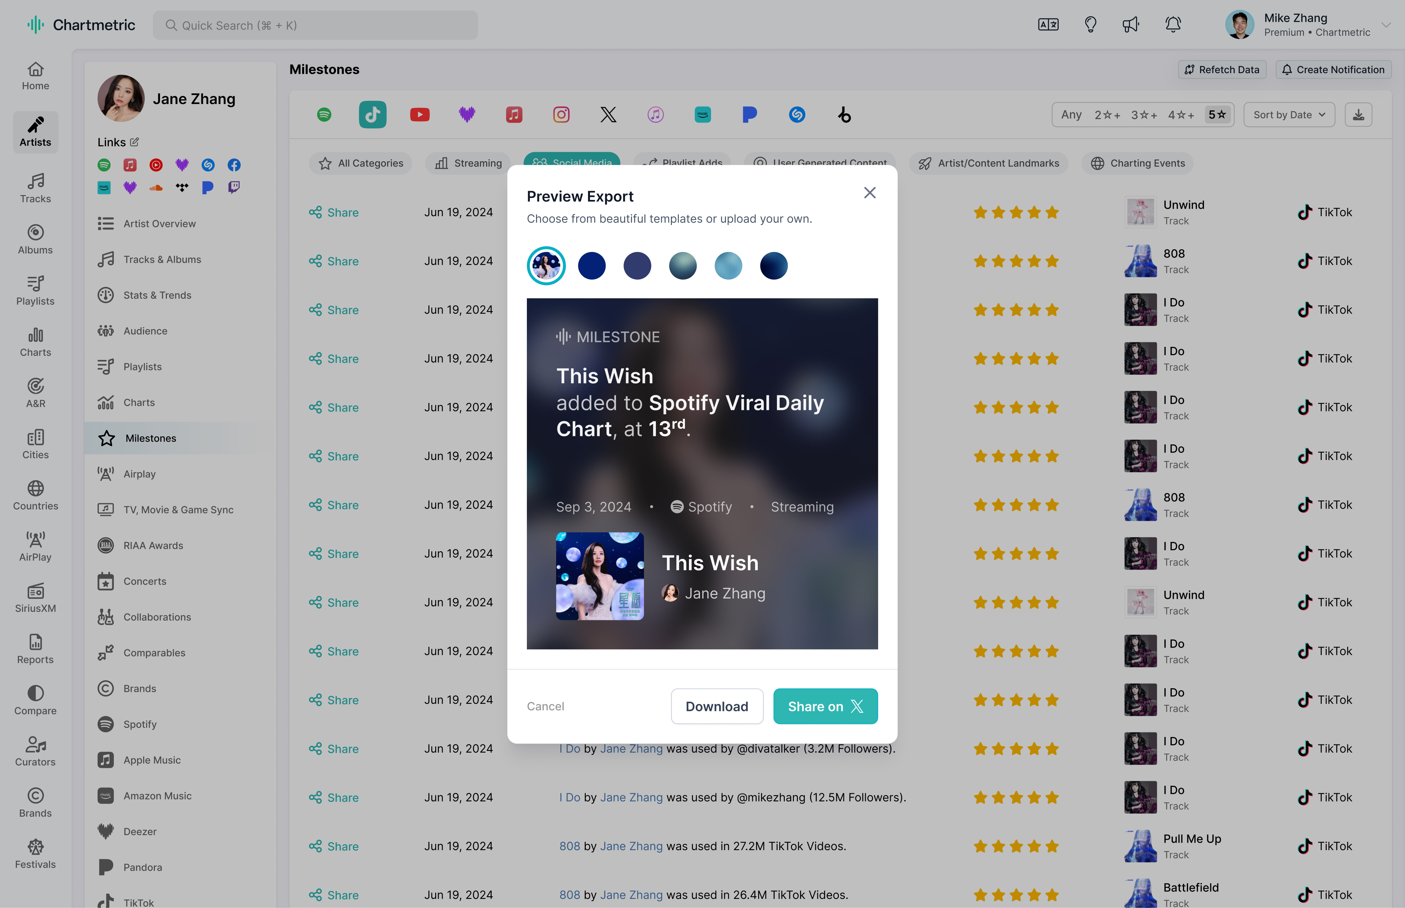Open the announcements megaphone icon
The image size is (1405, 908).
[1131, 25]
